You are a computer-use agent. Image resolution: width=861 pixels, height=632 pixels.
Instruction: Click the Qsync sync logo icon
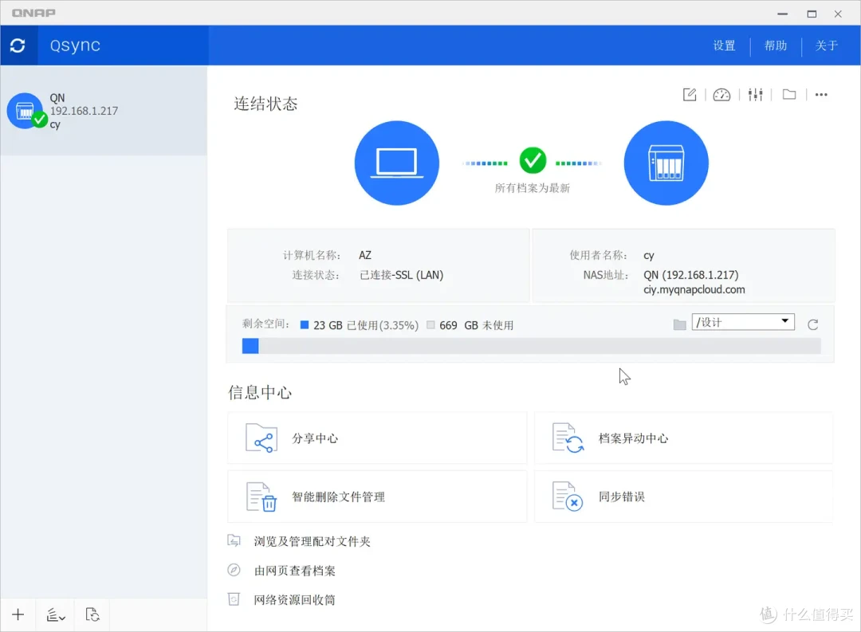click(18, 45)
